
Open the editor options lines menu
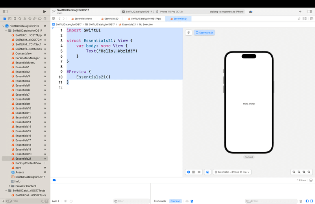(305, 18)
